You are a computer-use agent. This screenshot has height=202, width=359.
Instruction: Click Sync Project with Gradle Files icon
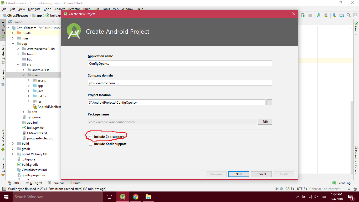click(319, 16)
